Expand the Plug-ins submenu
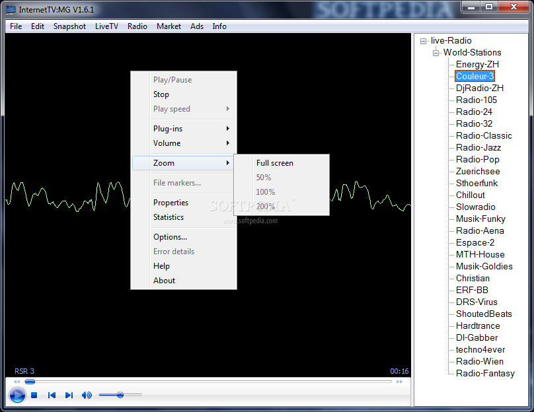534x412 pixels. 184,129
